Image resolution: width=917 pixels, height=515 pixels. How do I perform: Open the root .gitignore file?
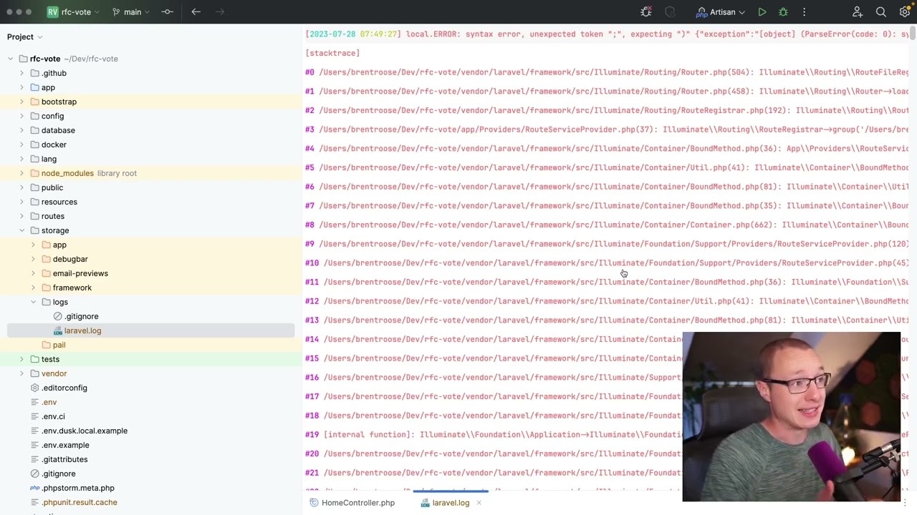(x=58, y=474)
